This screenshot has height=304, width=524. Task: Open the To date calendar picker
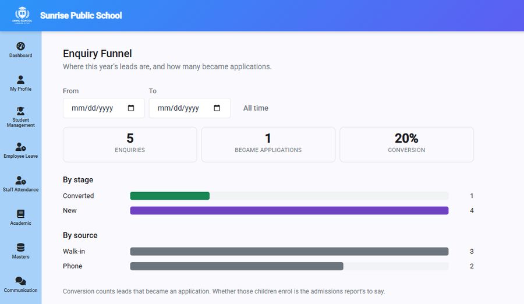tap(217, 108)
